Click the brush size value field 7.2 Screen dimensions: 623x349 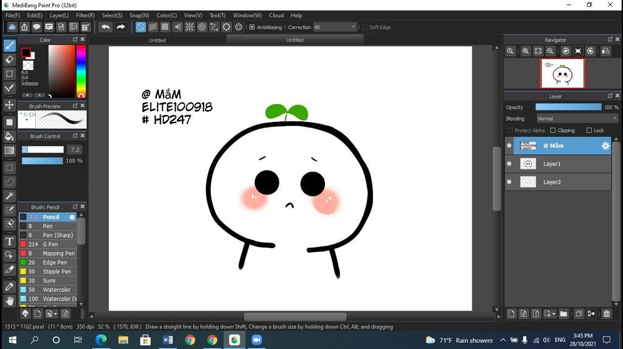(x=75, y=150)
